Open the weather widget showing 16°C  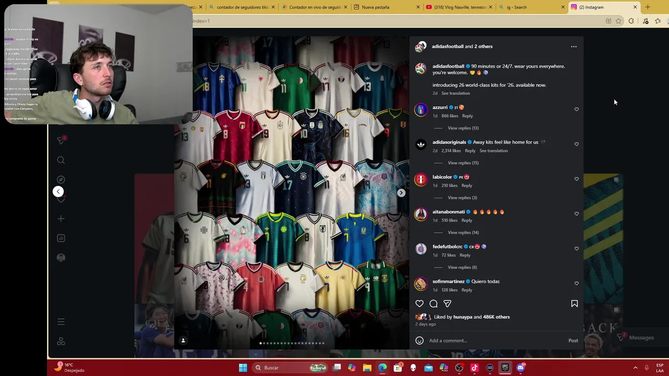[x=70, y=368]
